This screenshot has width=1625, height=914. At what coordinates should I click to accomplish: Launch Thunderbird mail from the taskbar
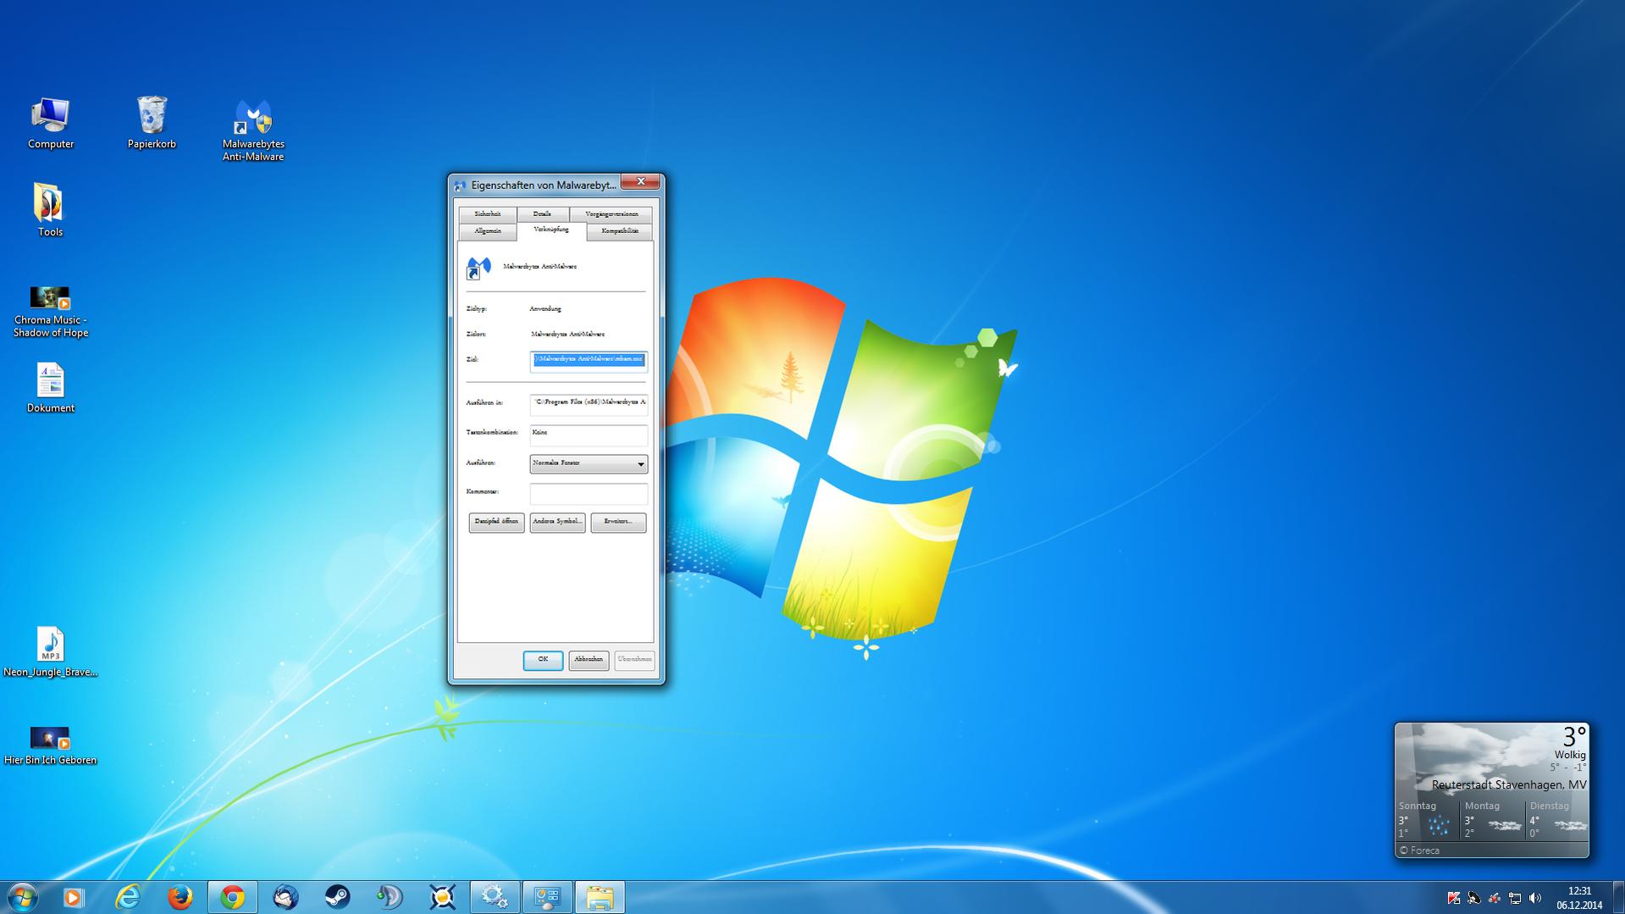[285, 897]
